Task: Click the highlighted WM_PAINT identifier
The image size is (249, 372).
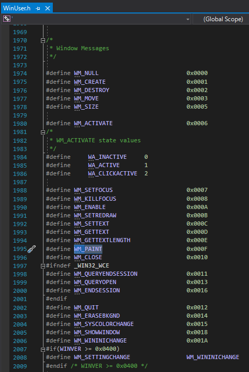Action: click(x=88, y=249)
